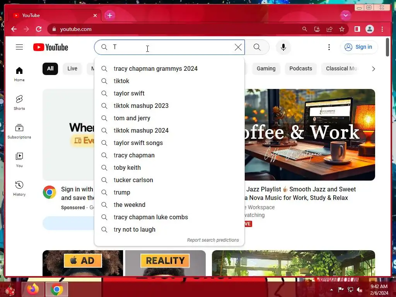The image size is (396, 297).
Task: Share this page using the share icon
Action: point(329,29)
